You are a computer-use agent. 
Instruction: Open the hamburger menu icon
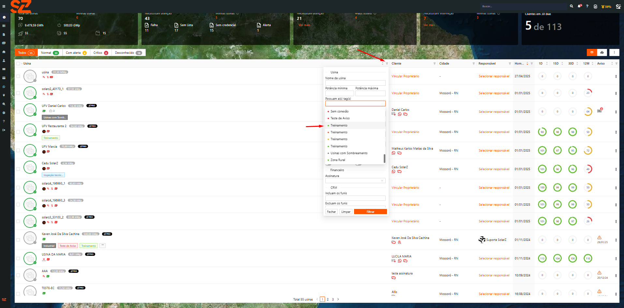4,6
